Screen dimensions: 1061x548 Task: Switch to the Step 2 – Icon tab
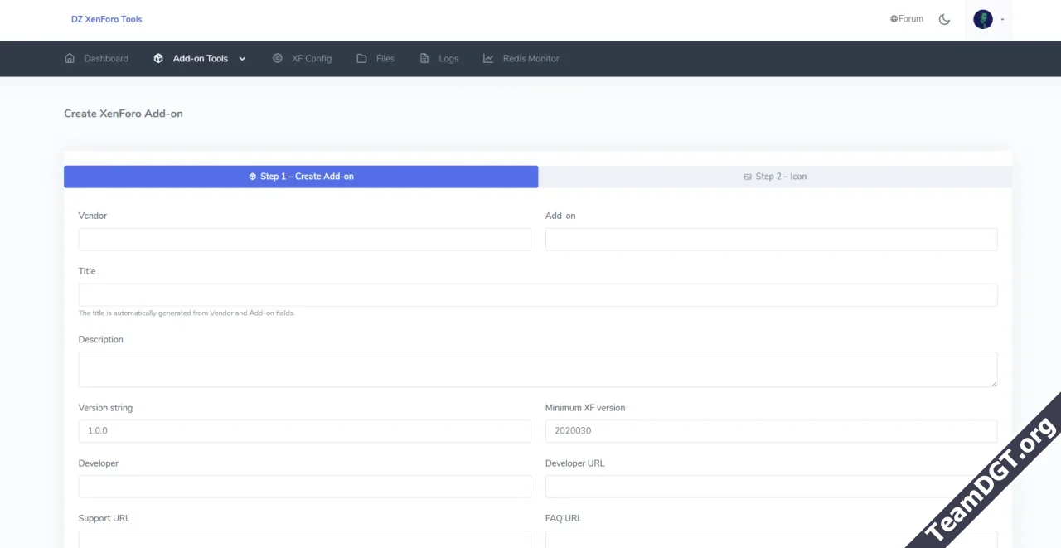[775, 177]
